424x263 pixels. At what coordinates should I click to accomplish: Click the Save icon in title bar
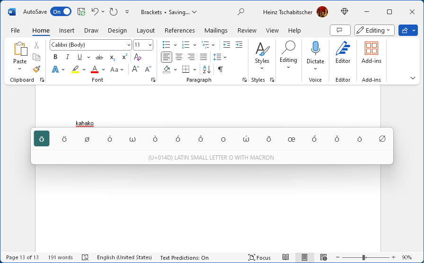tap(81, 12)
